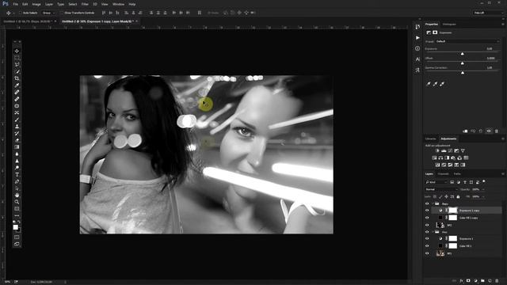Click clip to layer icon in Properties
Viewport: 507px width, 285px height.
(465, 131)
